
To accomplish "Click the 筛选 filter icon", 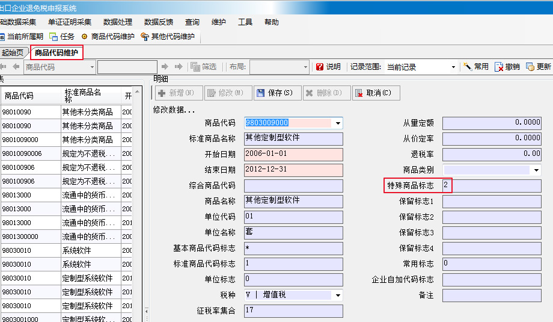I will click(x=195, y=67).
